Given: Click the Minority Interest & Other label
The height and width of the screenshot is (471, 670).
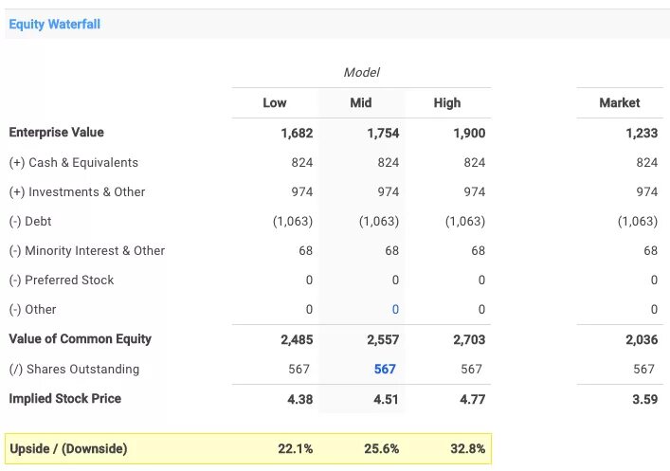Looking at the screenshot, I should pyautogui.click(x=87, y=250).
